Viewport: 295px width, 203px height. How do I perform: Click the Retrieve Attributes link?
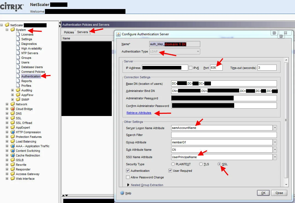pyautogui.click(x=139, y=113)
